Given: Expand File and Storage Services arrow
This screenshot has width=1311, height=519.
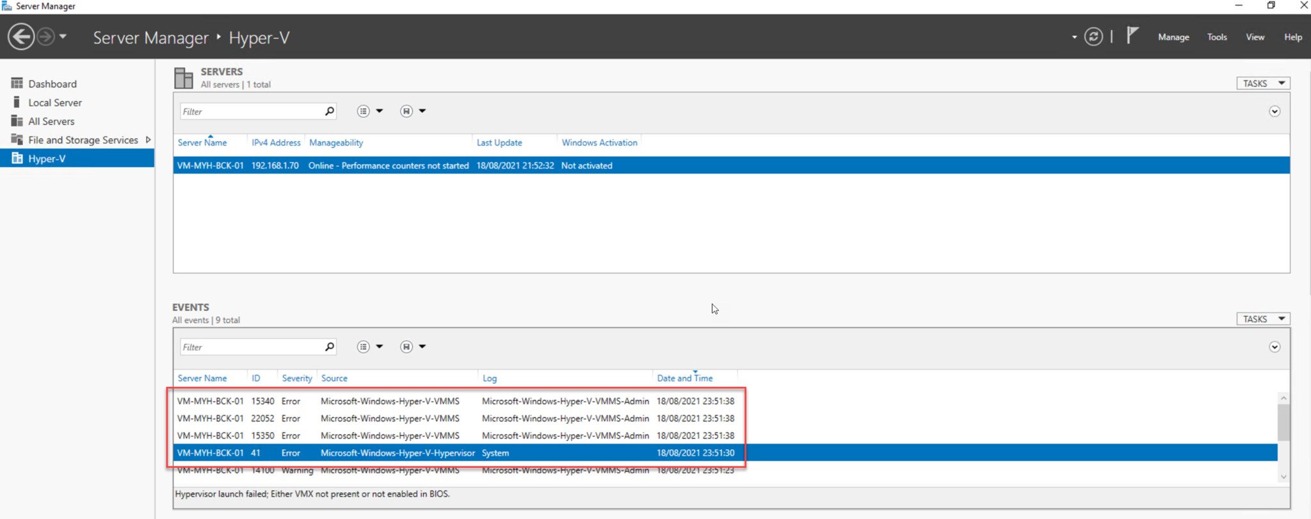Looking at the screenshot, I should pyautogui.click(x=148, y=140).
